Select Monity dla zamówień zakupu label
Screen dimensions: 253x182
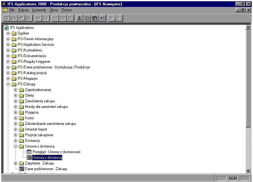pos(46,107)
